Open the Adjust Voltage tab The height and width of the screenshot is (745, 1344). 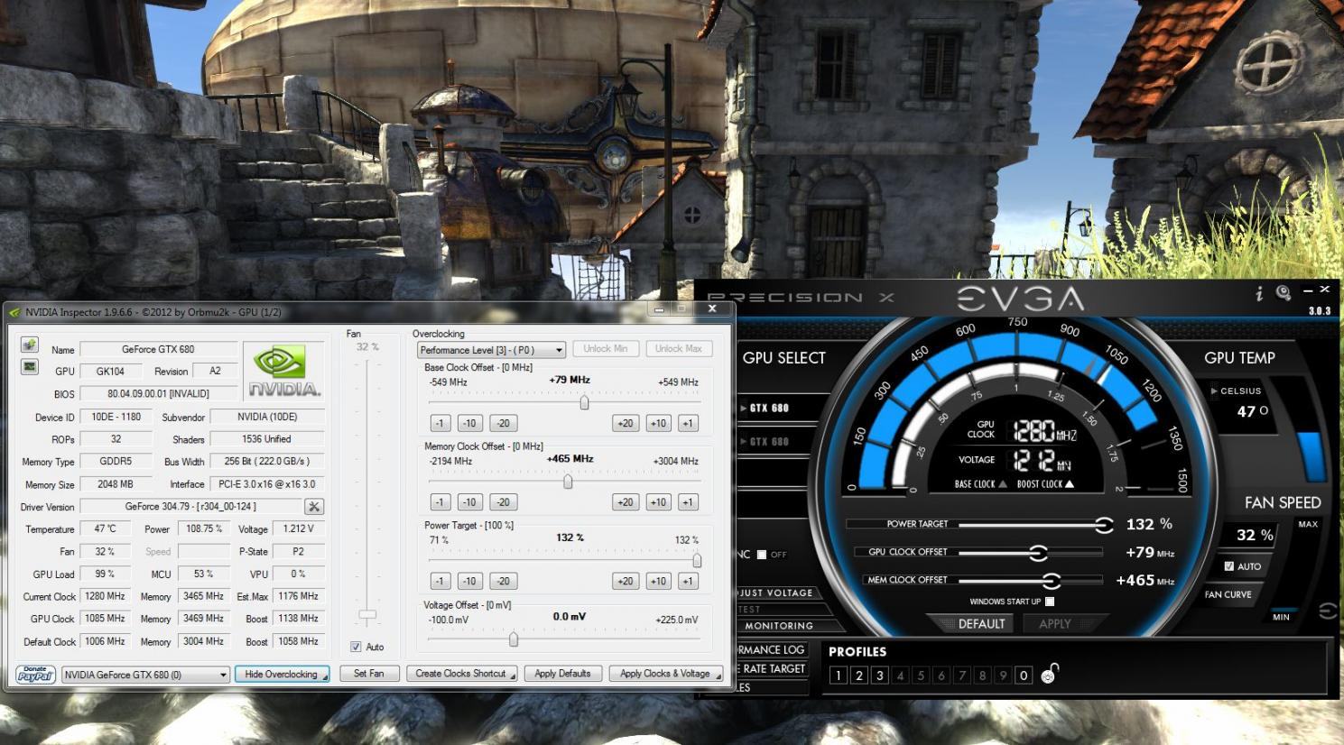776,593
